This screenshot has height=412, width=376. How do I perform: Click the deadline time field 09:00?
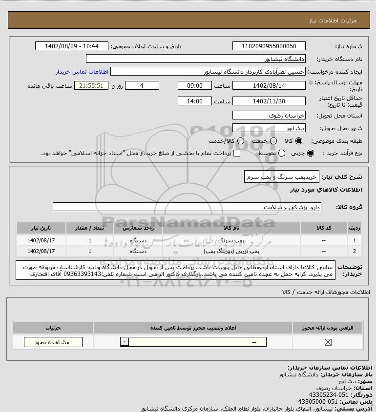[195, 85]
